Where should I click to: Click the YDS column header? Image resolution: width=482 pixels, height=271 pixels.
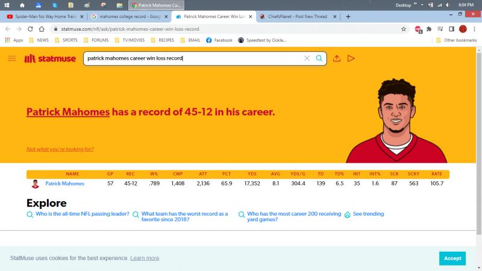[x=252, y=174]
